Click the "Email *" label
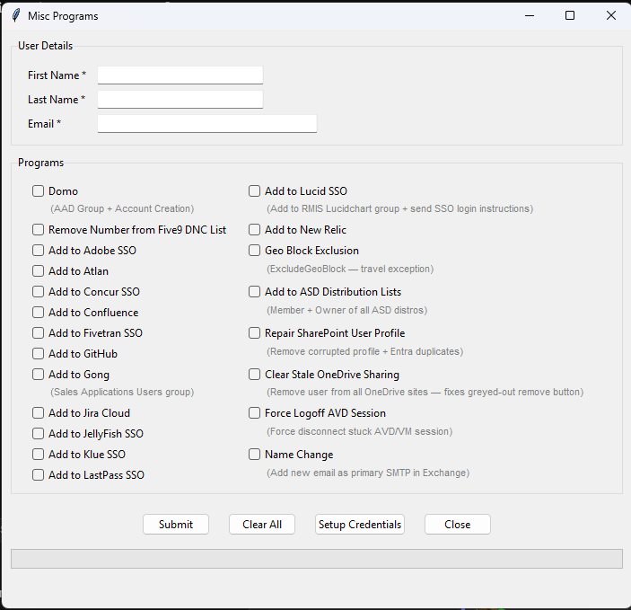The height and width of the screenshot is (610, 631). (44, 124)
